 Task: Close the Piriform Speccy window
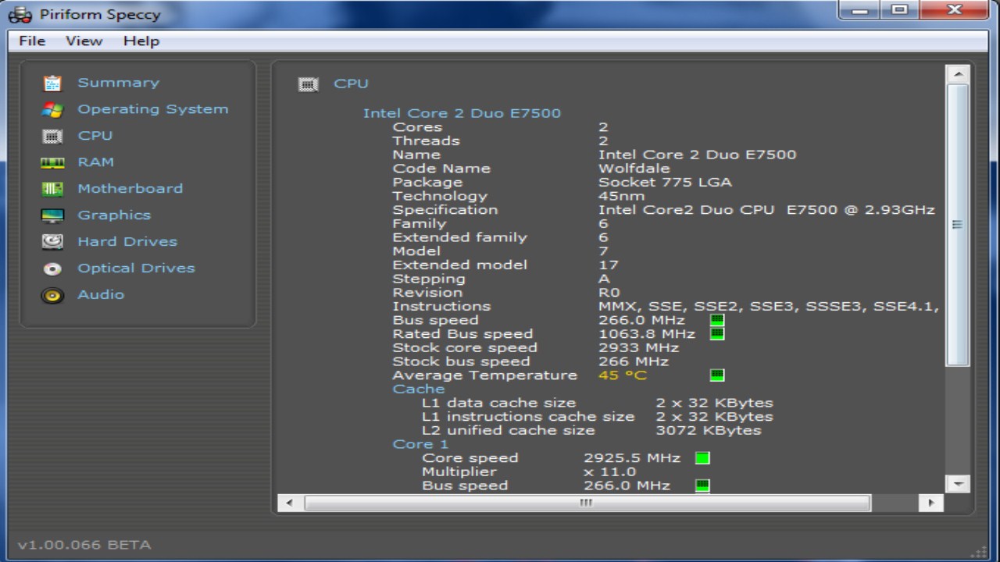[955, 10]
